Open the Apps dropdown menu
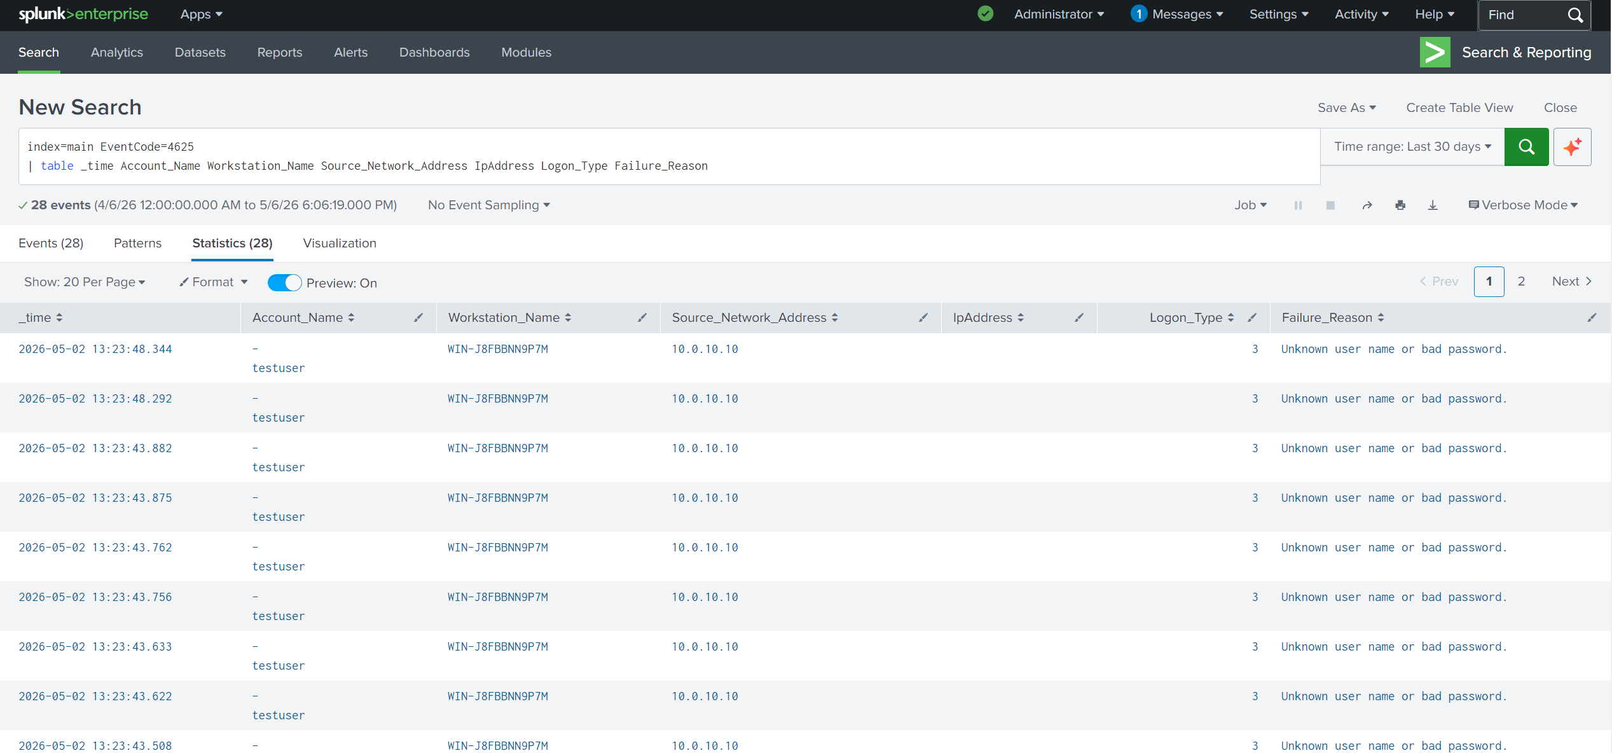 tap(201, 14)
